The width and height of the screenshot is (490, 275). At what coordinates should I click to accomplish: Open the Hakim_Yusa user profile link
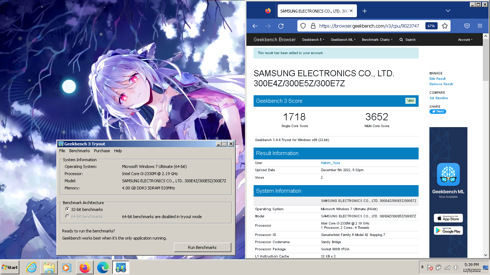(x=330, y=163)
